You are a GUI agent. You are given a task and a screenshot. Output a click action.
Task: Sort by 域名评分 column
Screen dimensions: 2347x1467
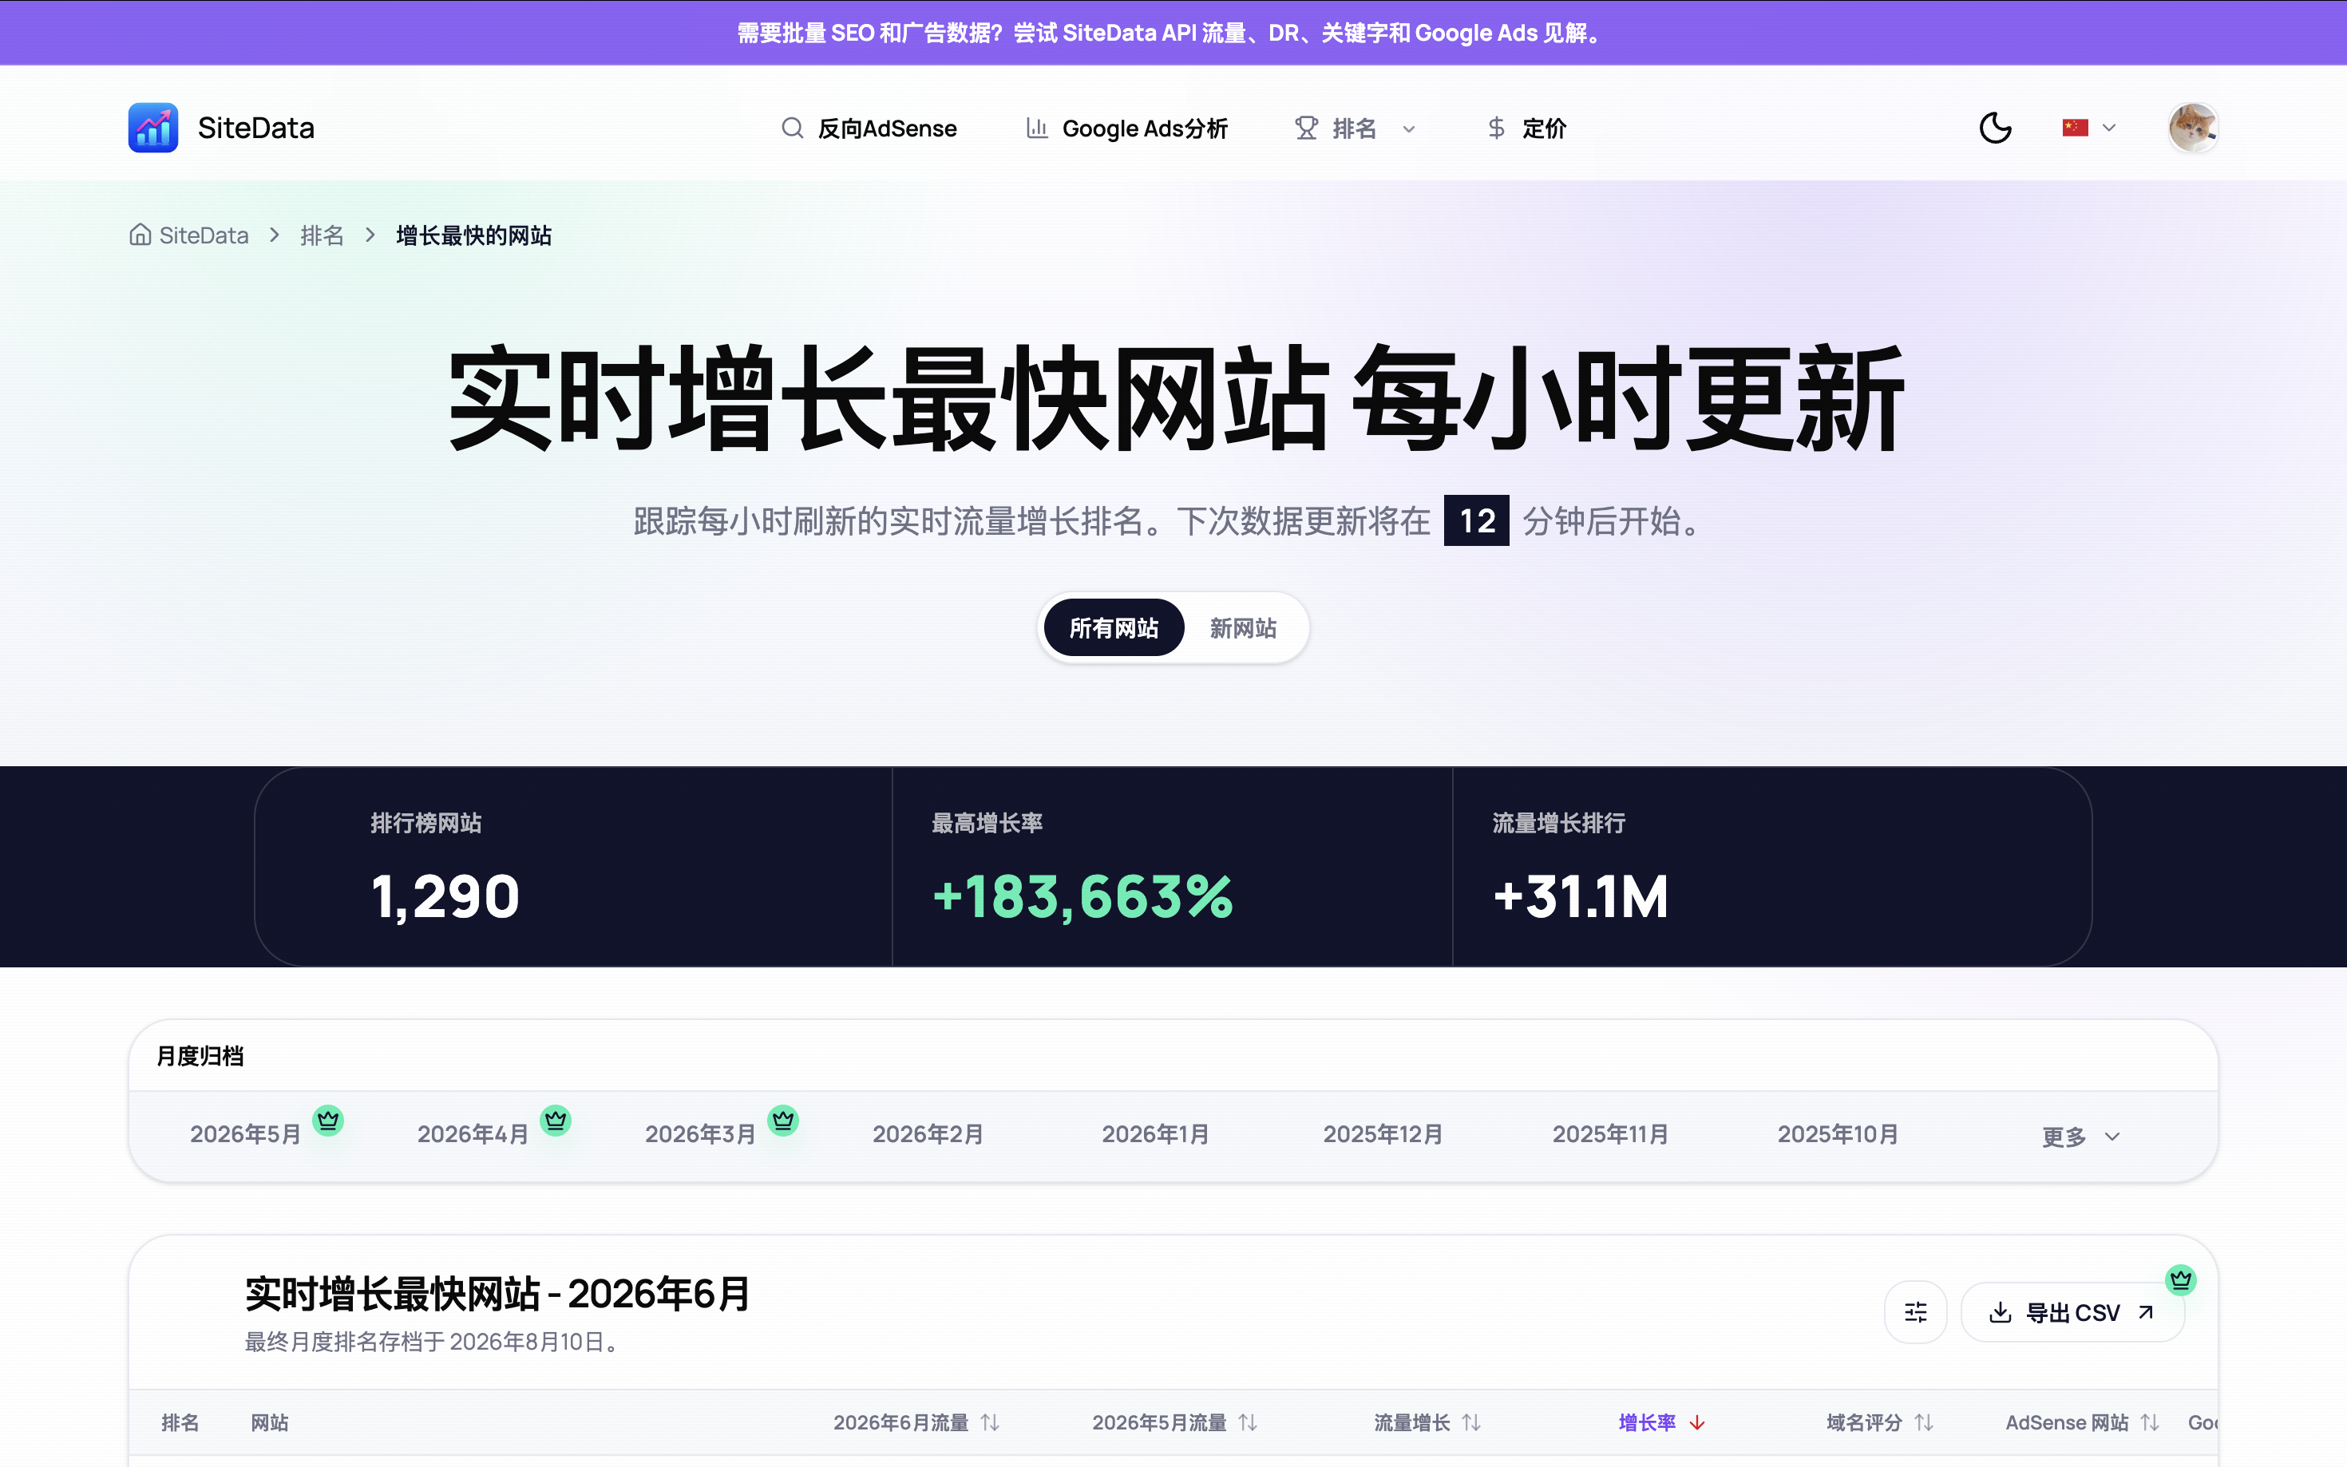coord(1880,1422)
